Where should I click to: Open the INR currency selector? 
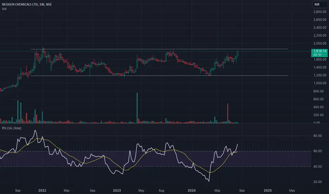pyautogui.click(x=320, y=4)
